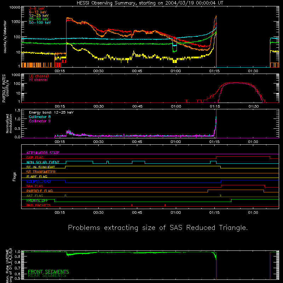Click the SAS Reduced Triangle error message
Viewport: 283px width, 283px height.
(158, 227)
